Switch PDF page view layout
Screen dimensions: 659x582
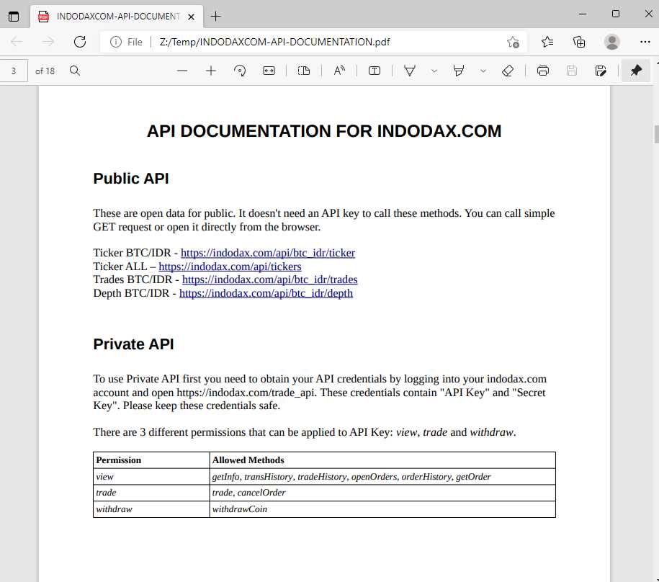click(304, 71)
